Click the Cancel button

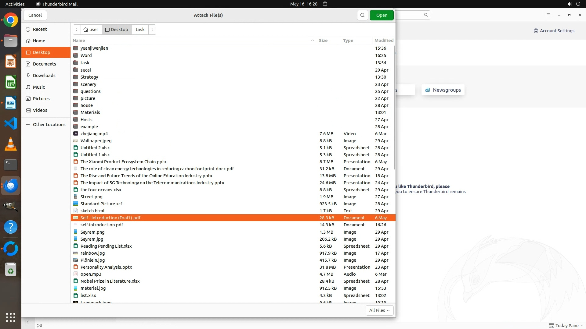coord(35,15)
